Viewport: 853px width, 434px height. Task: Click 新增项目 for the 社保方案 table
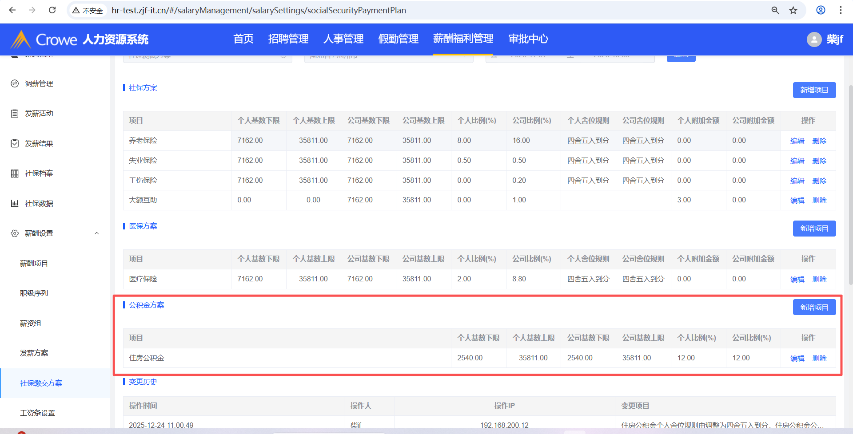point(814,90)
